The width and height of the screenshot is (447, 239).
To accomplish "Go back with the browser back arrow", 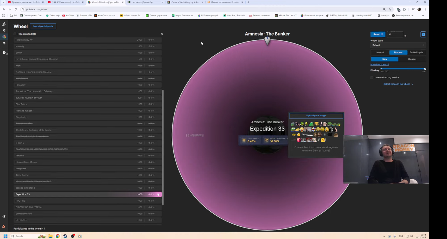I will click(x=4, y=9).
